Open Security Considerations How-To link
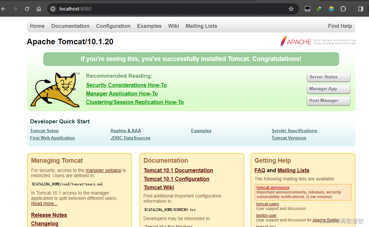This screenshot has height=227, width=369. pyautogui.click(x=127, y=85)
